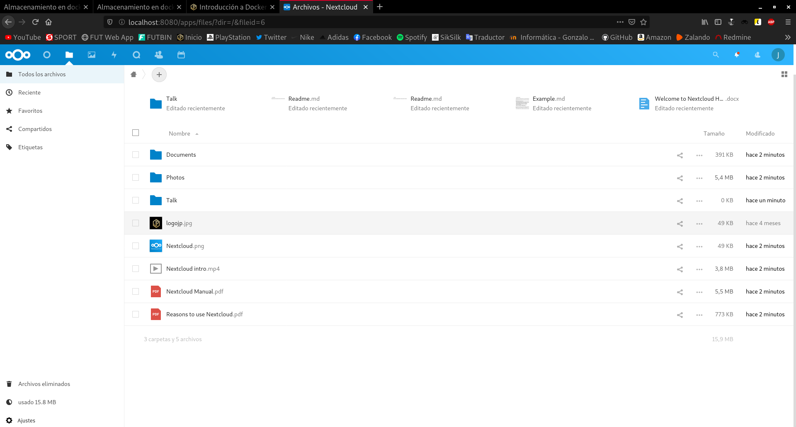Open the Nextcloud search magnifier
The height and width of the screenshot is (427, 796).
(x=716, y=55)
